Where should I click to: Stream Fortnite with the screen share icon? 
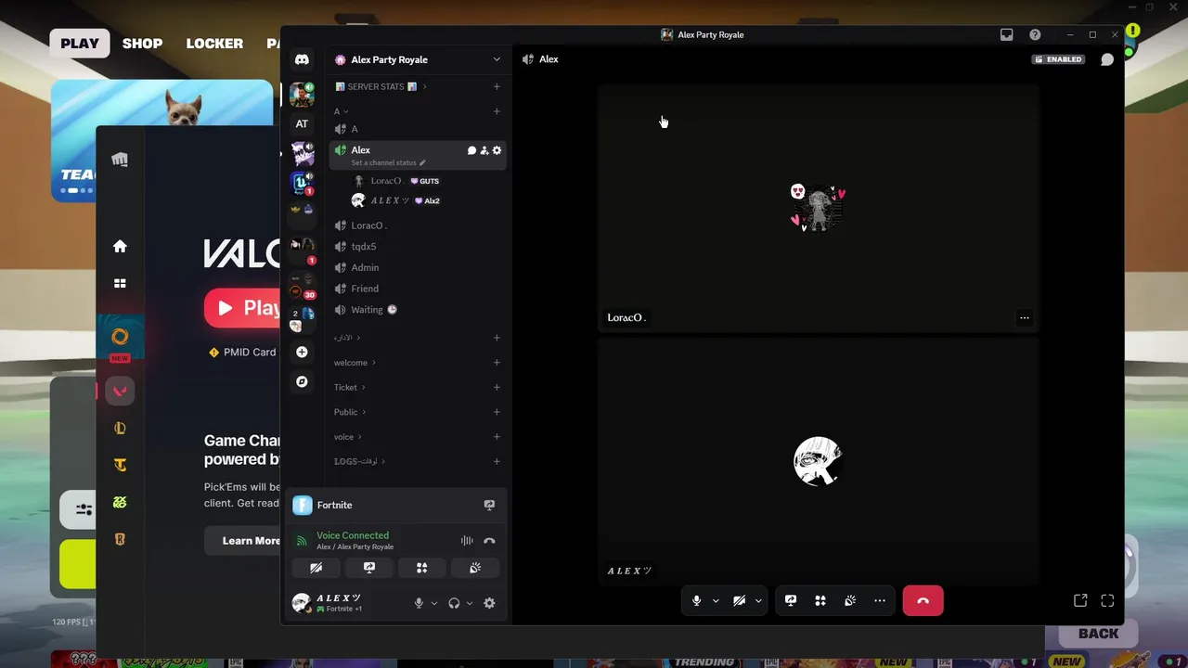click(489, 505)
